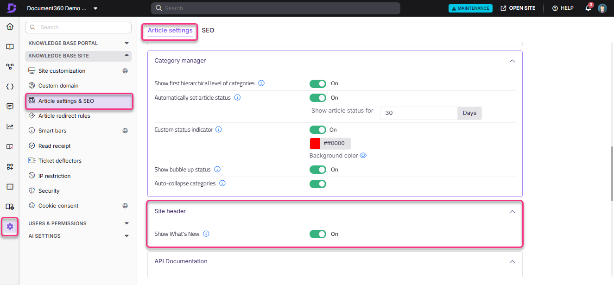This screenshot has height=285, width=614.
Task: Open the Home icon in the left rail
Action: click(10, 26)
